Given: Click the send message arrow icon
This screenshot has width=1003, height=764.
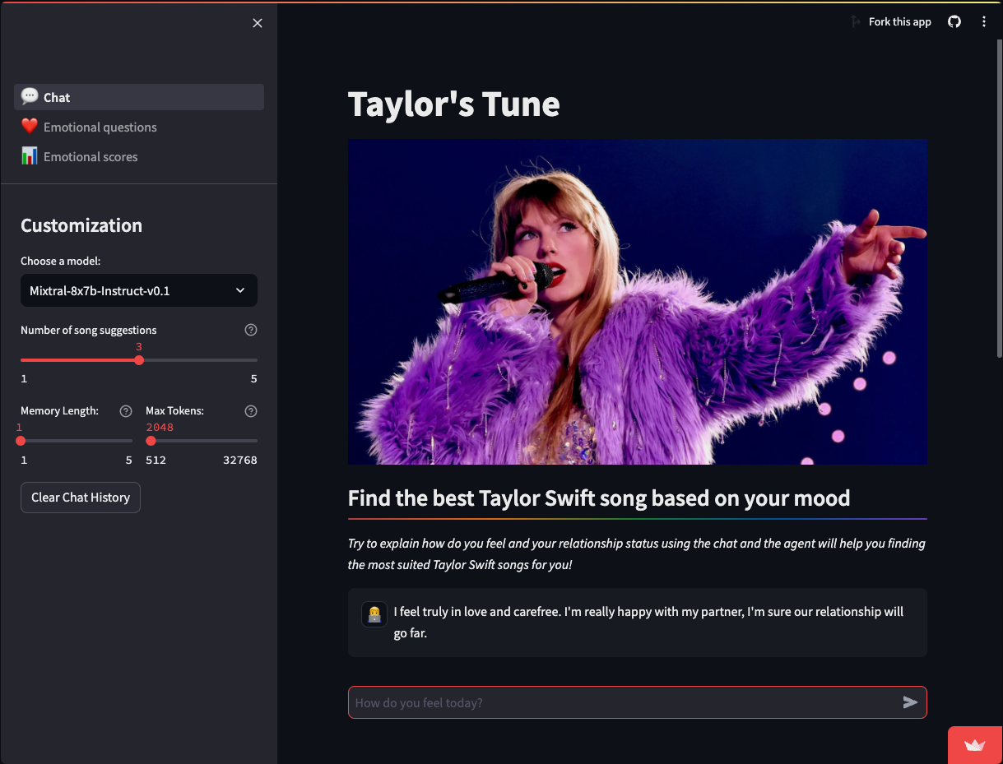Looking at the screenshot, I should 910,702.
